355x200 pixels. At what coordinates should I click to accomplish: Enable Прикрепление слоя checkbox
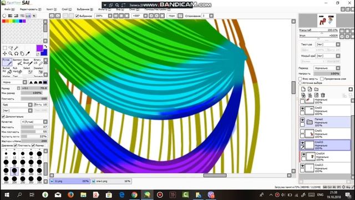(322, 79)
